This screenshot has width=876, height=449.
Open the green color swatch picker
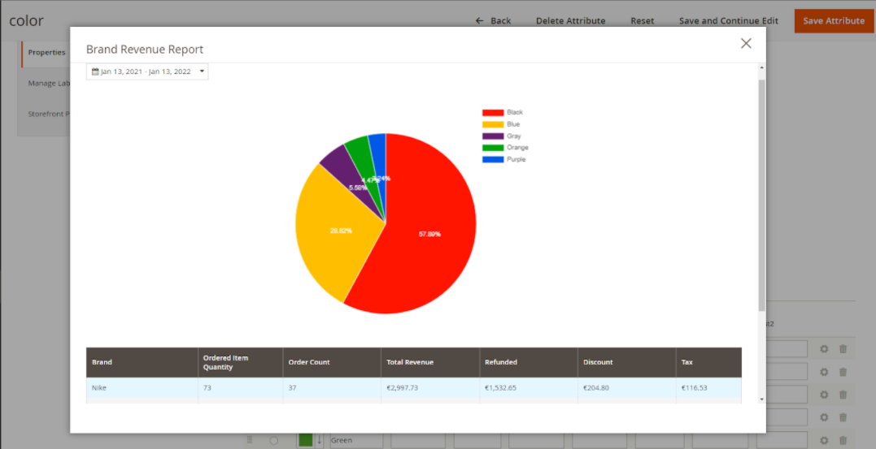pos(306,440)
